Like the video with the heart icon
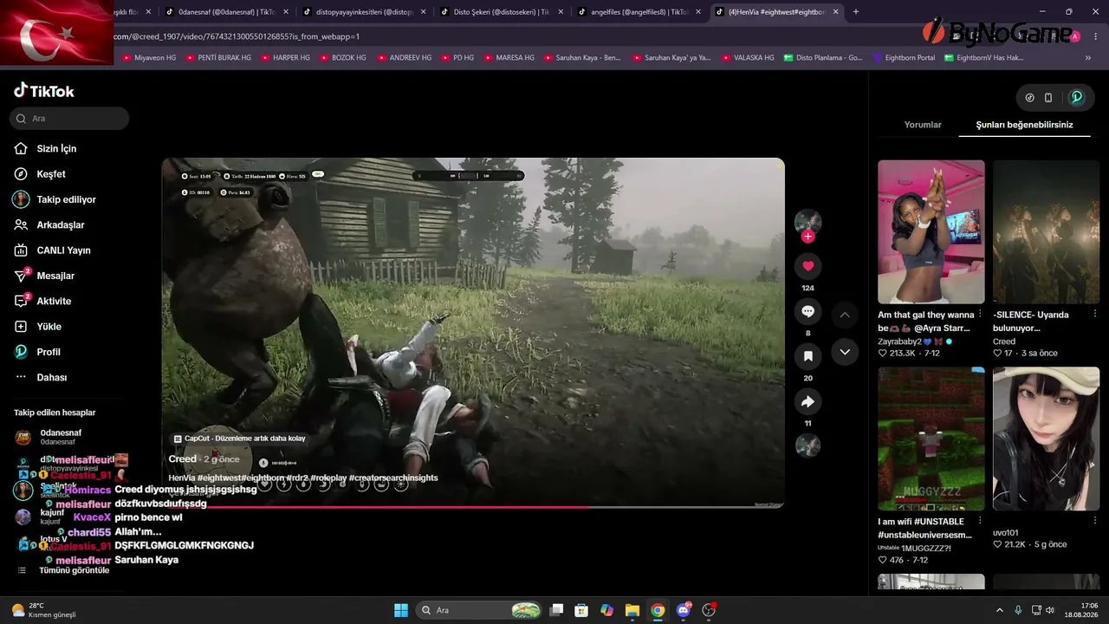 [807, 266]
